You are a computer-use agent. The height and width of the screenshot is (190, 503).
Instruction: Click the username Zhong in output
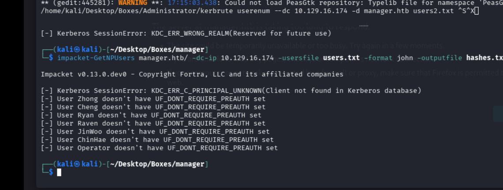tap(88, 99)
